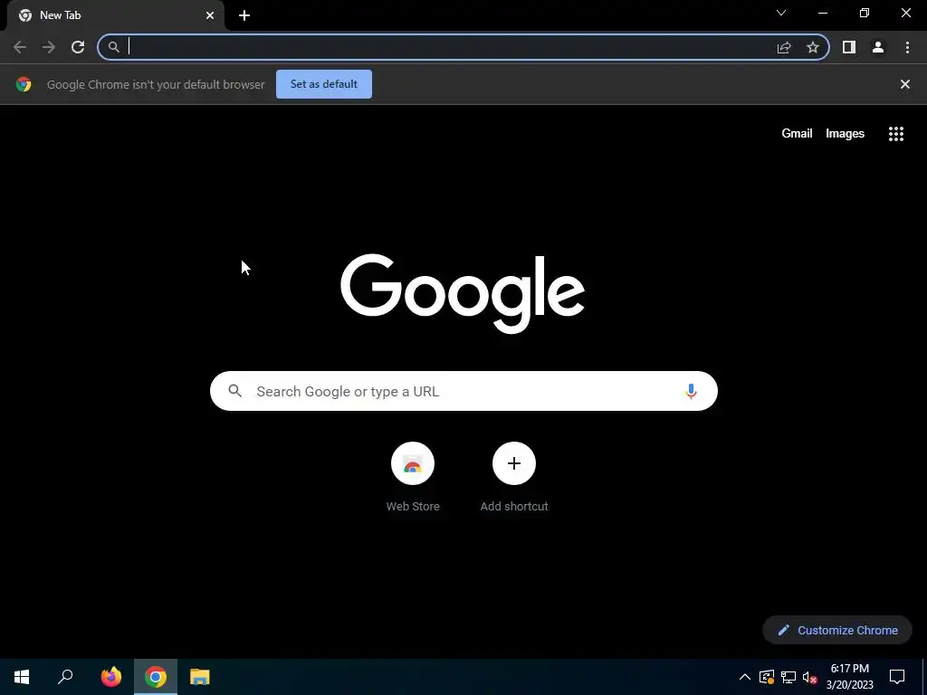Open Gmail link

(x=797, y=134)
